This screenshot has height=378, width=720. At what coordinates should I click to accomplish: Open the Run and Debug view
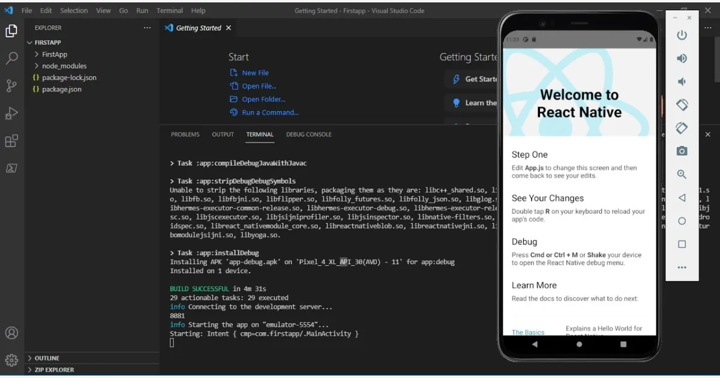click(11, 113)
